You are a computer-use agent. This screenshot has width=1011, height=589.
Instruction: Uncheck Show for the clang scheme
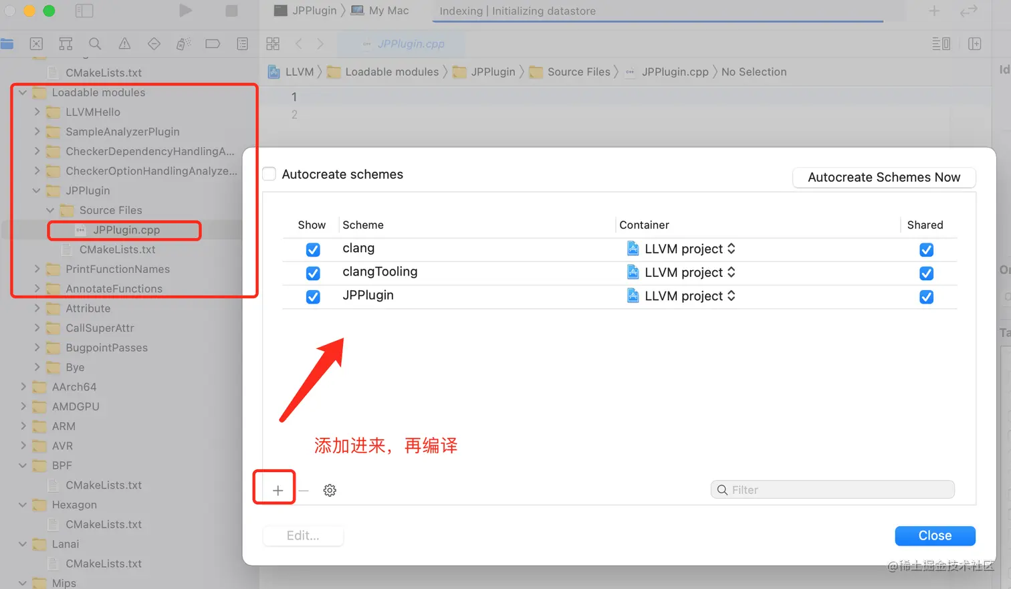pos(313,249)
